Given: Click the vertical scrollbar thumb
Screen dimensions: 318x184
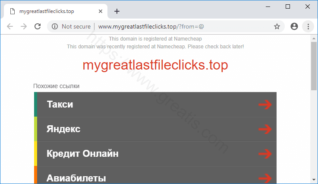Looking at the screenshot, I should (x=314, y=66).
